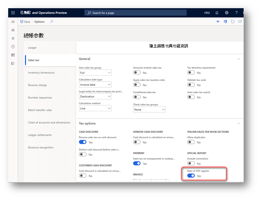Viewport: 260px width, 199px height.
Task: Toggle Date of VAT register
Action: [x=191, y=176]
